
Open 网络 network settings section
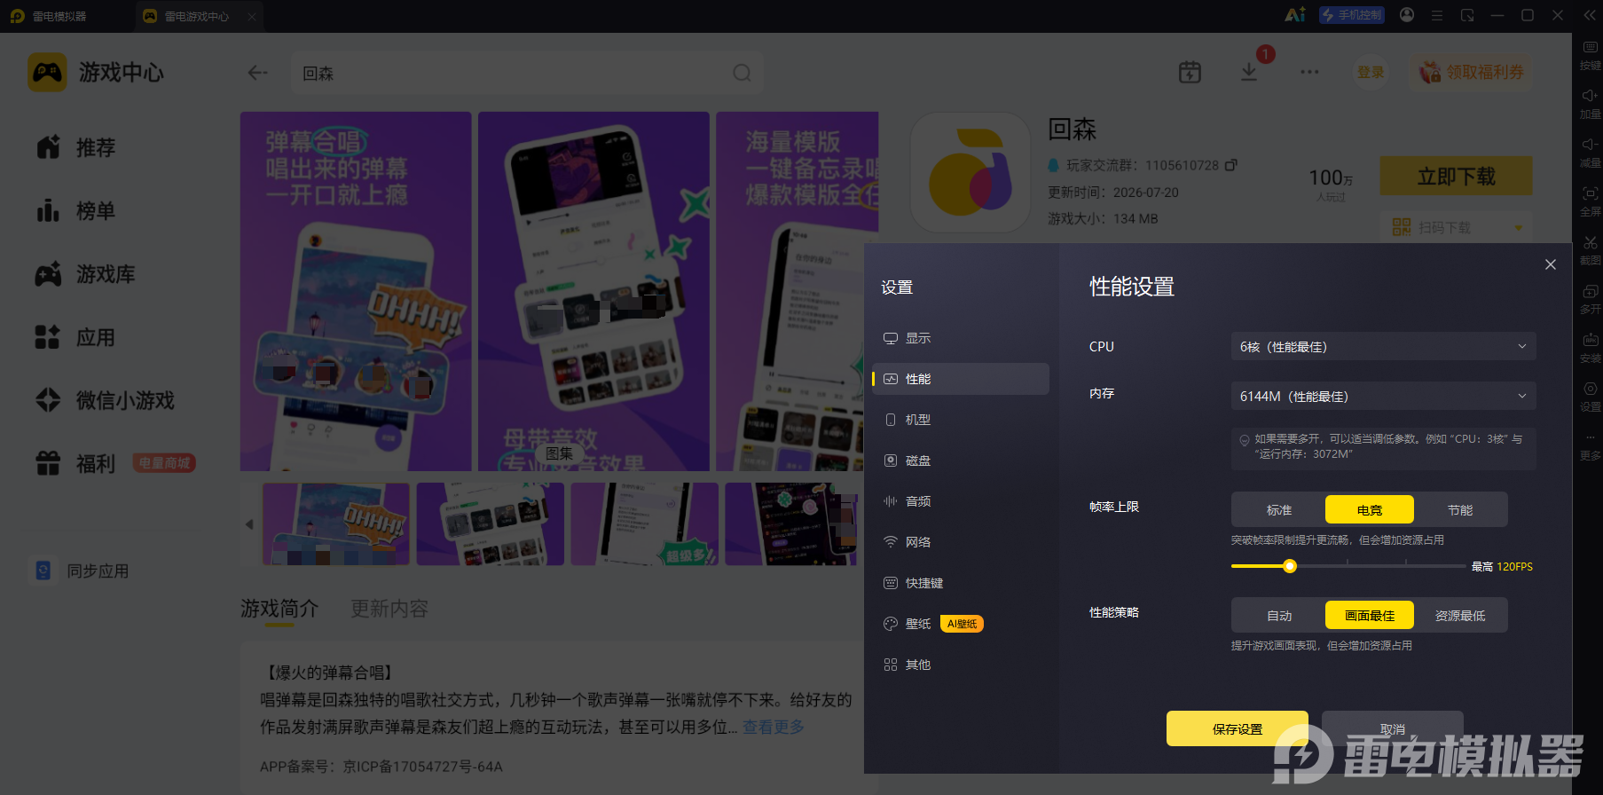click(x=961, y=542)
